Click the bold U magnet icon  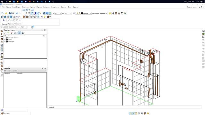pos(35,13)
